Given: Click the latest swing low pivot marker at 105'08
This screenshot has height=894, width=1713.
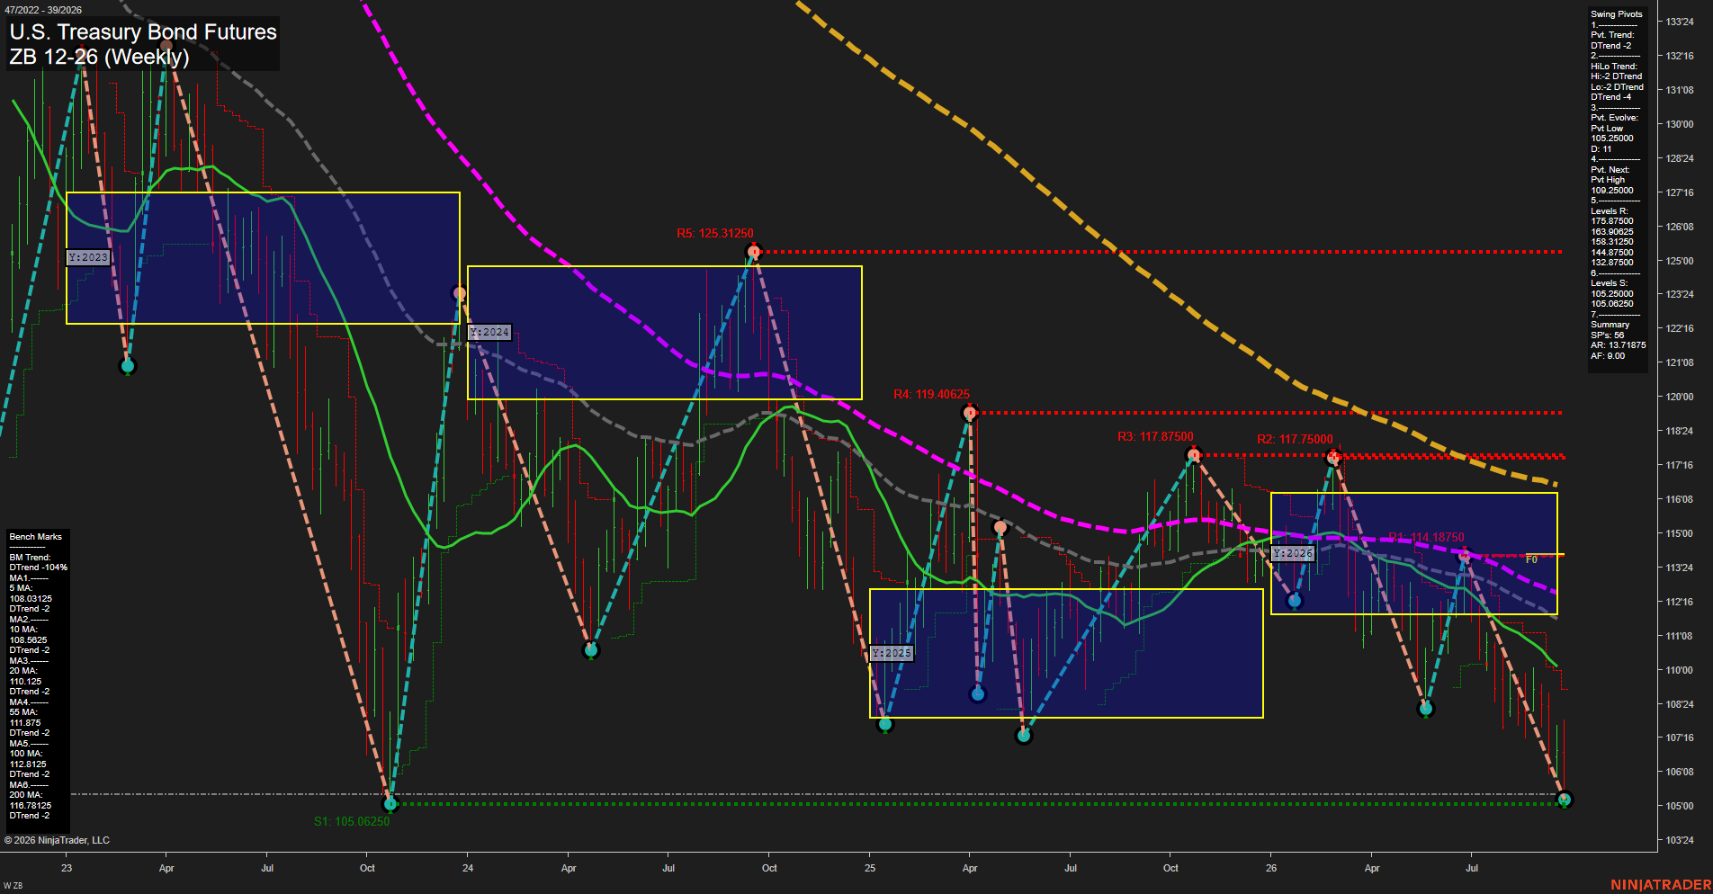Looking at the screenshot, I should click(1564, 799).
